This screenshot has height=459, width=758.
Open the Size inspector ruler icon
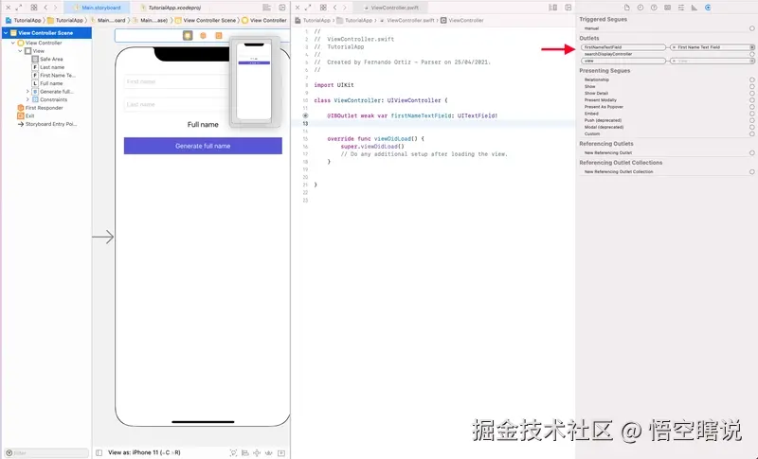(695, 8)
